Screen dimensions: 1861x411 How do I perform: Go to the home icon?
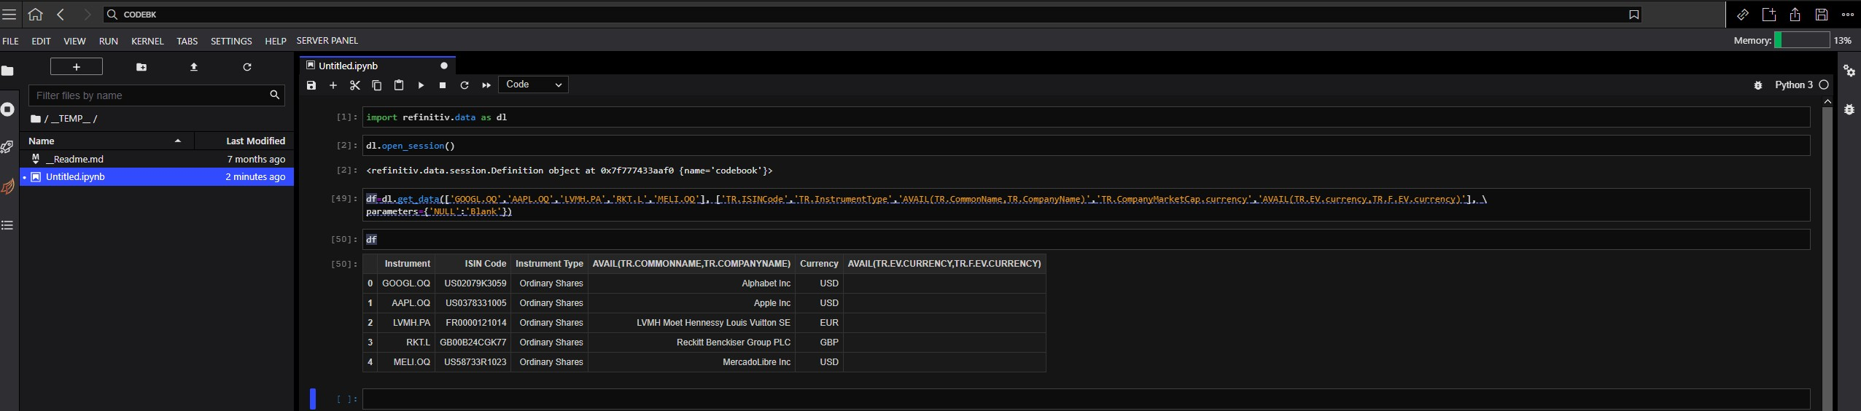click(x=35, y=14)
